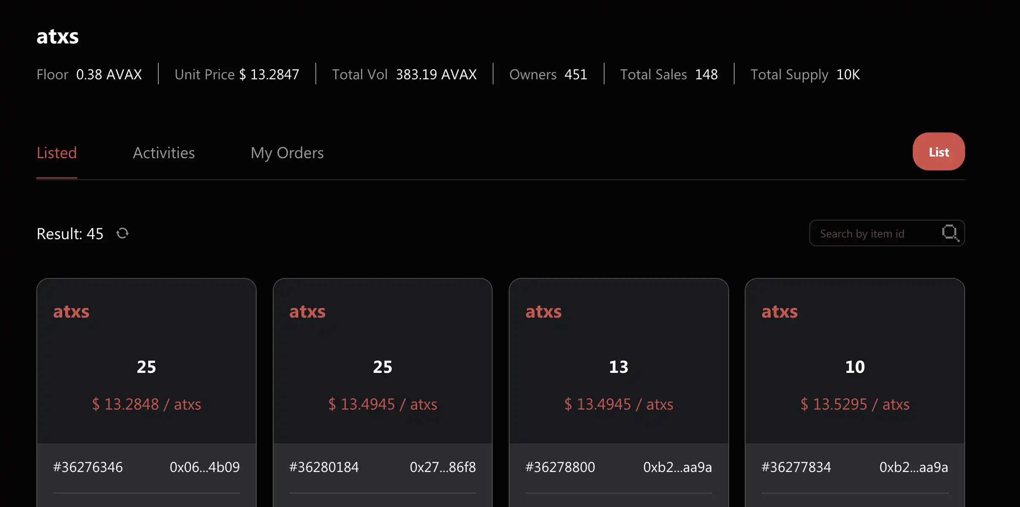Click the atxs collection heading
The height and width of the screenshot is (507, 1020).
[x=57, y=36]
